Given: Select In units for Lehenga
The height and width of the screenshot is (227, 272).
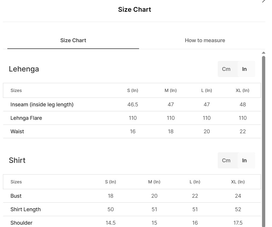Looking at the screenshot, I should coord(244,69).
